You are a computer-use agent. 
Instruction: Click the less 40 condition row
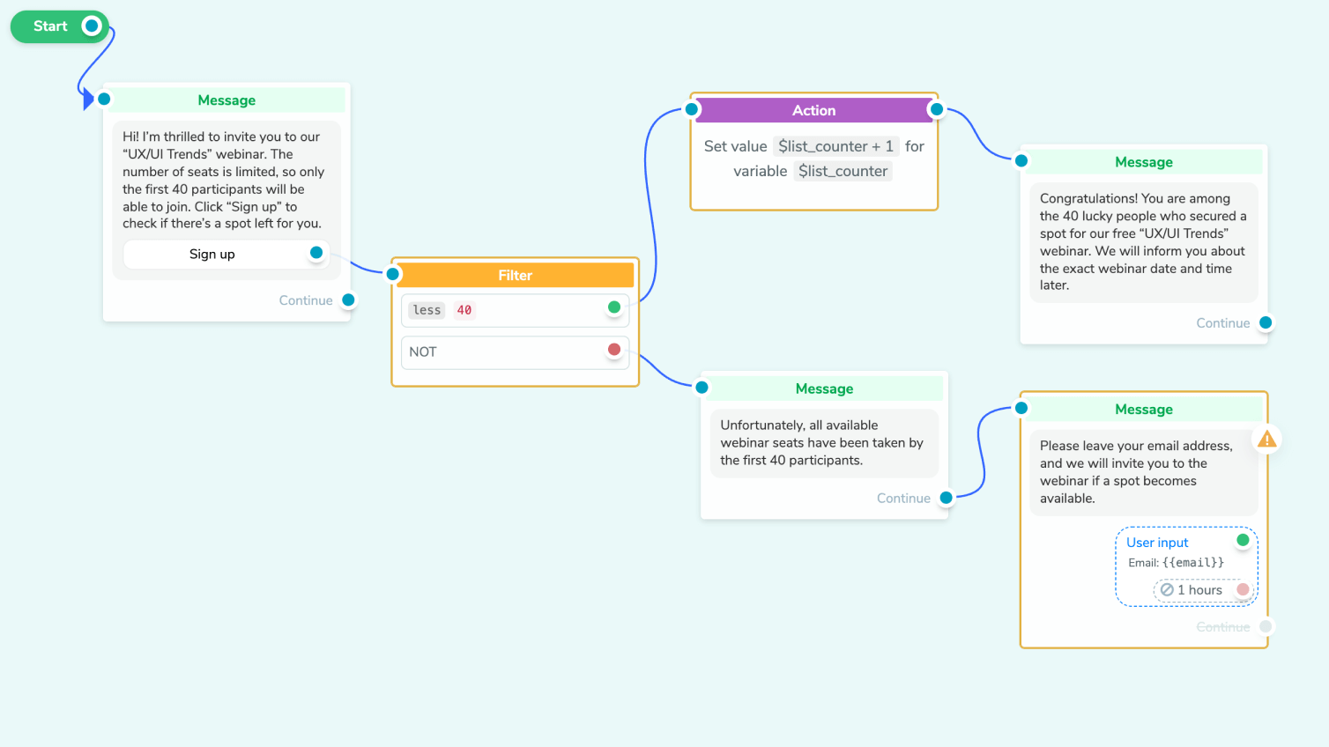click(516, 310)
